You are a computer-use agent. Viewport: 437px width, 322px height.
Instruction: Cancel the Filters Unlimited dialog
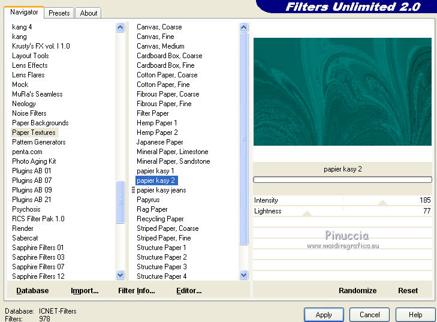[x=369, y=315]
